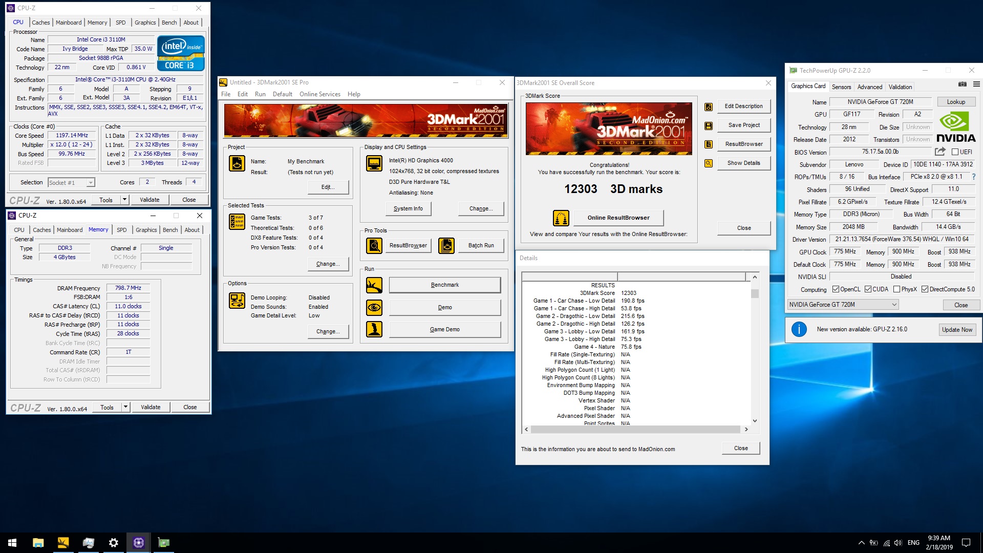
Task: Click the Selected Tests checklist icon
Action: click(x=237, y=221)
